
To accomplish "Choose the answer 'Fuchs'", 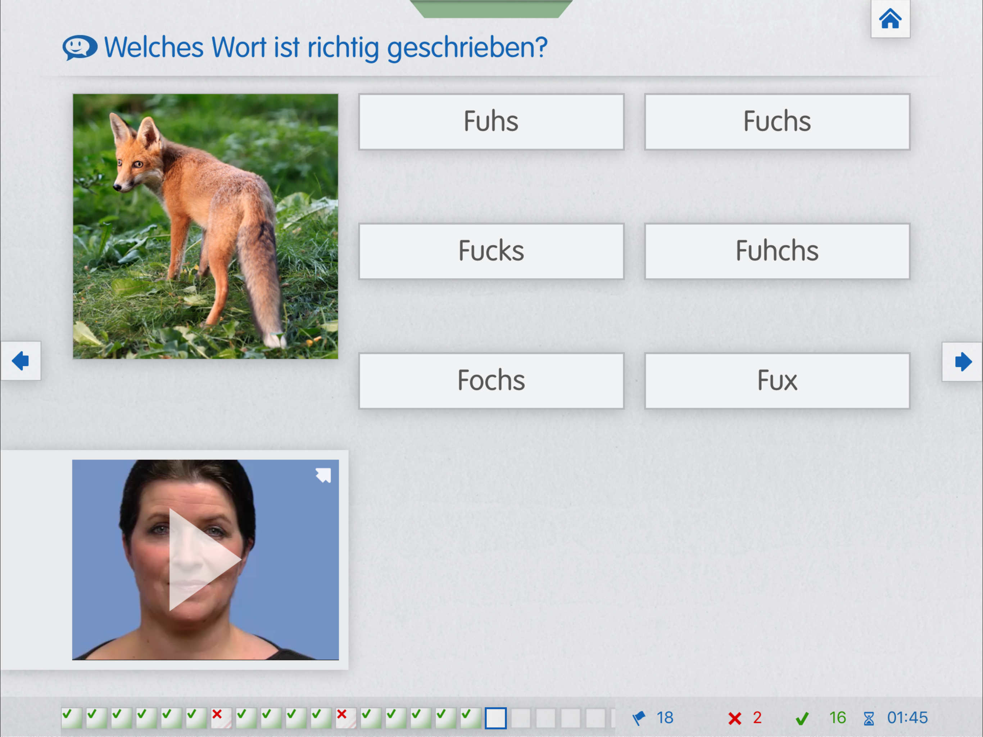I will (x=777, y=121).
